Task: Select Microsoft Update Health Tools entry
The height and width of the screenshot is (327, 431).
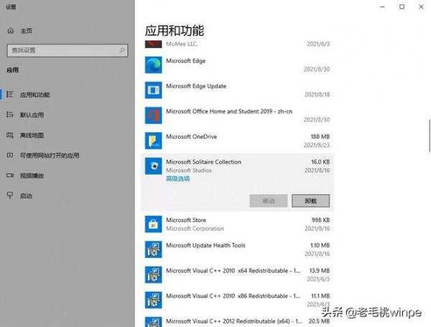Action: [x=205, y=245]
